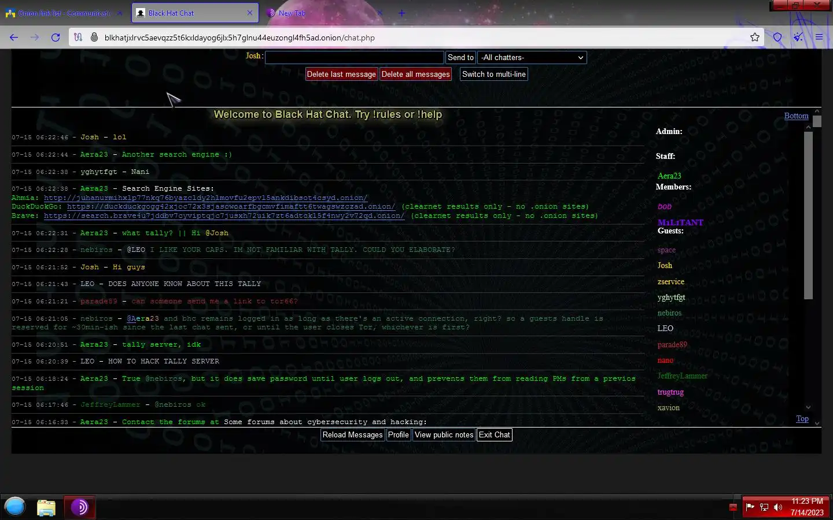The image size is (833, 520).
Task: Click the forward navigation arrow
Action: tap(35, 38)
